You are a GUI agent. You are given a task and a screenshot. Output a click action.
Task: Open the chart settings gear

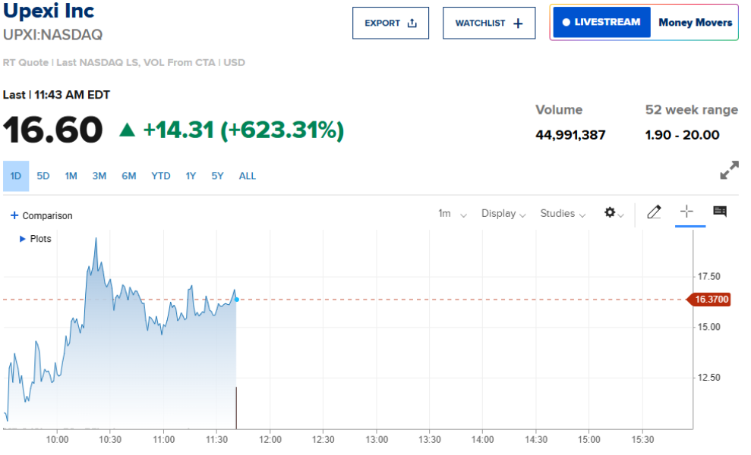click(x=610, y=213)
